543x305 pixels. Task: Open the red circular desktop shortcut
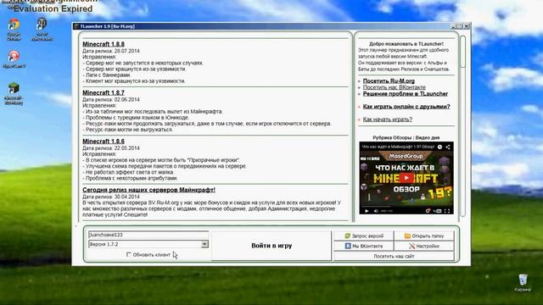[14, 58]
